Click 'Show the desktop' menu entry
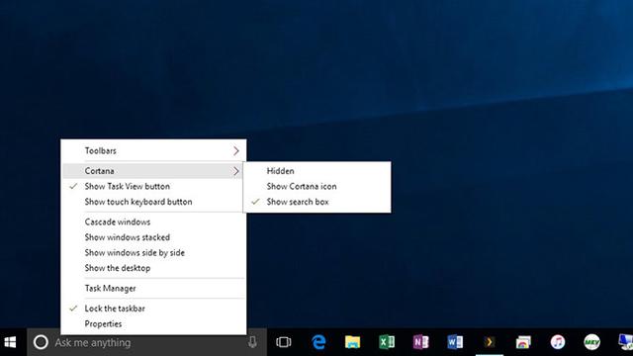 [x=153, y=268]
